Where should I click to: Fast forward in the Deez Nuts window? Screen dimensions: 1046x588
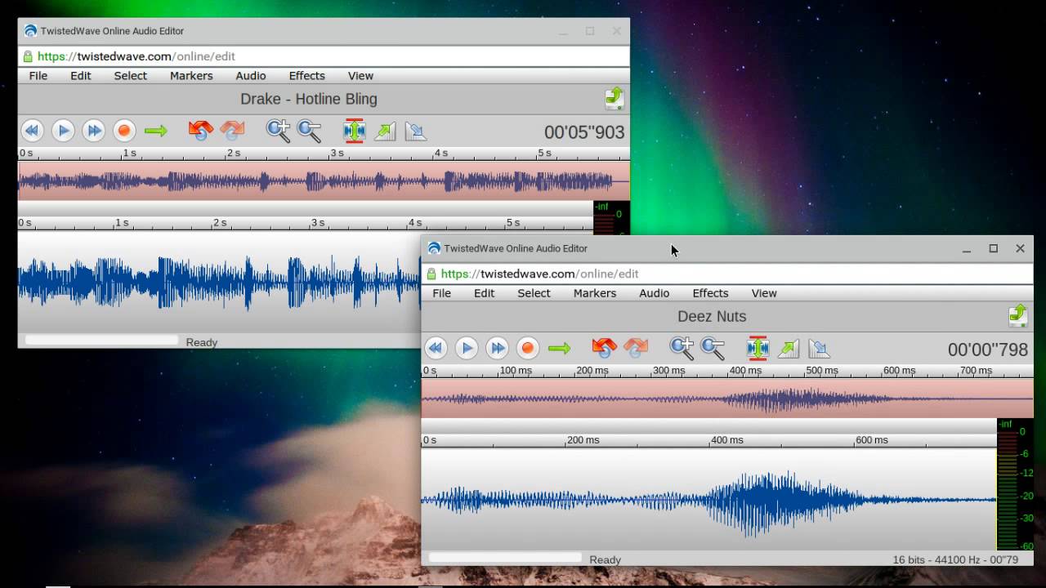(x=497, y=349)
